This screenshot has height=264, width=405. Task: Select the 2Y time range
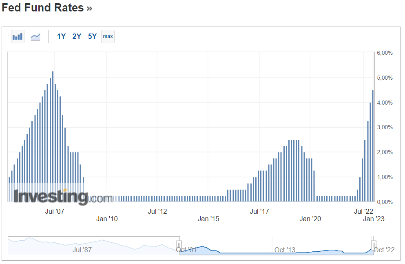tap(77, 36)
